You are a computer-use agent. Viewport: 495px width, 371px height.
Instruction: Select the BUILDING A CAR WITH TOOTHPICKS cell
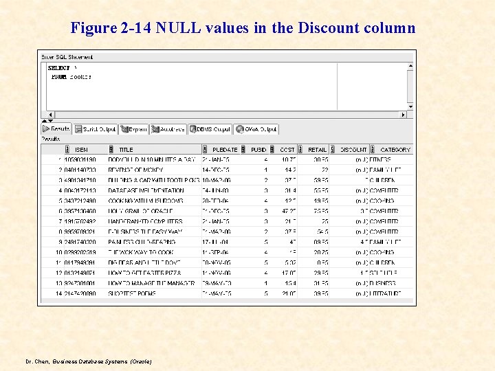tap(154, 180)
